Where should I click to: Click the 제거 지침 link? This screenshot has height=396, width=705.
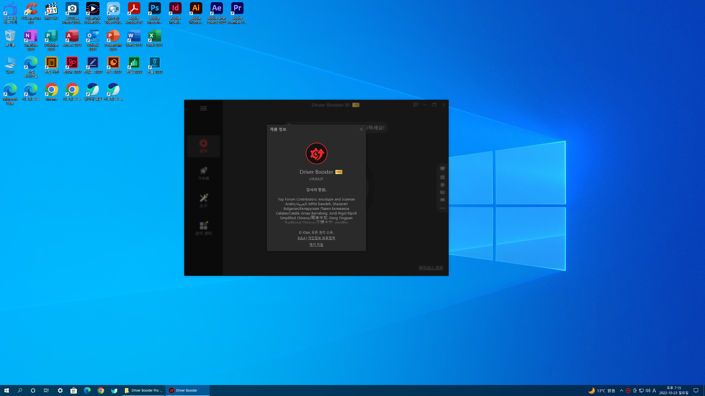(316, 244)
